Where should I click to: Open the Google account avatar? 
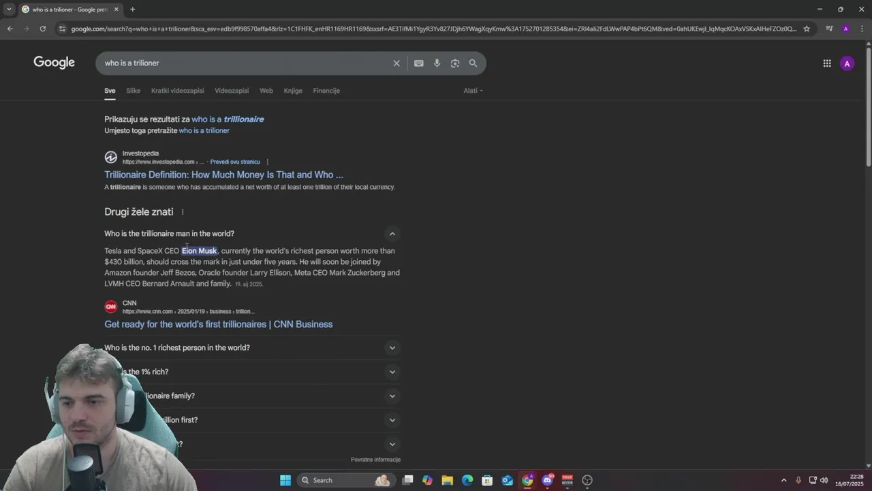tap(847, 63)
